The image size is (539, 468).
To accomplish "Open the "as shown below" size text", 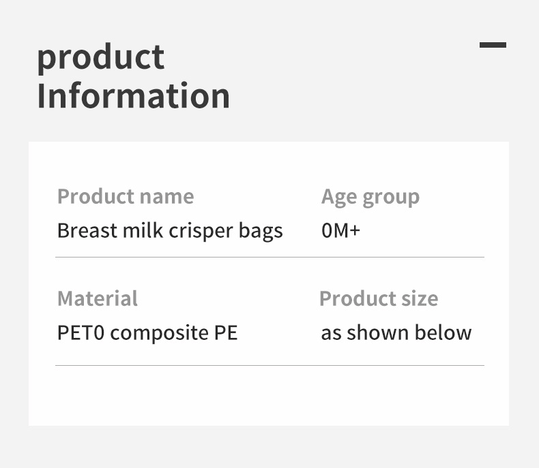I will pyautogui.click(x=396, y=333).
